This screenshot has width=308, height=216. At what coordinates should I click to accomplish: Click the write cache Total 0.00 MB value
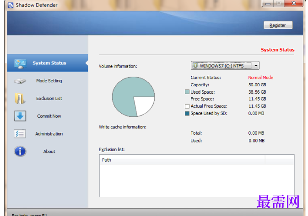click(x=256, y=133)
